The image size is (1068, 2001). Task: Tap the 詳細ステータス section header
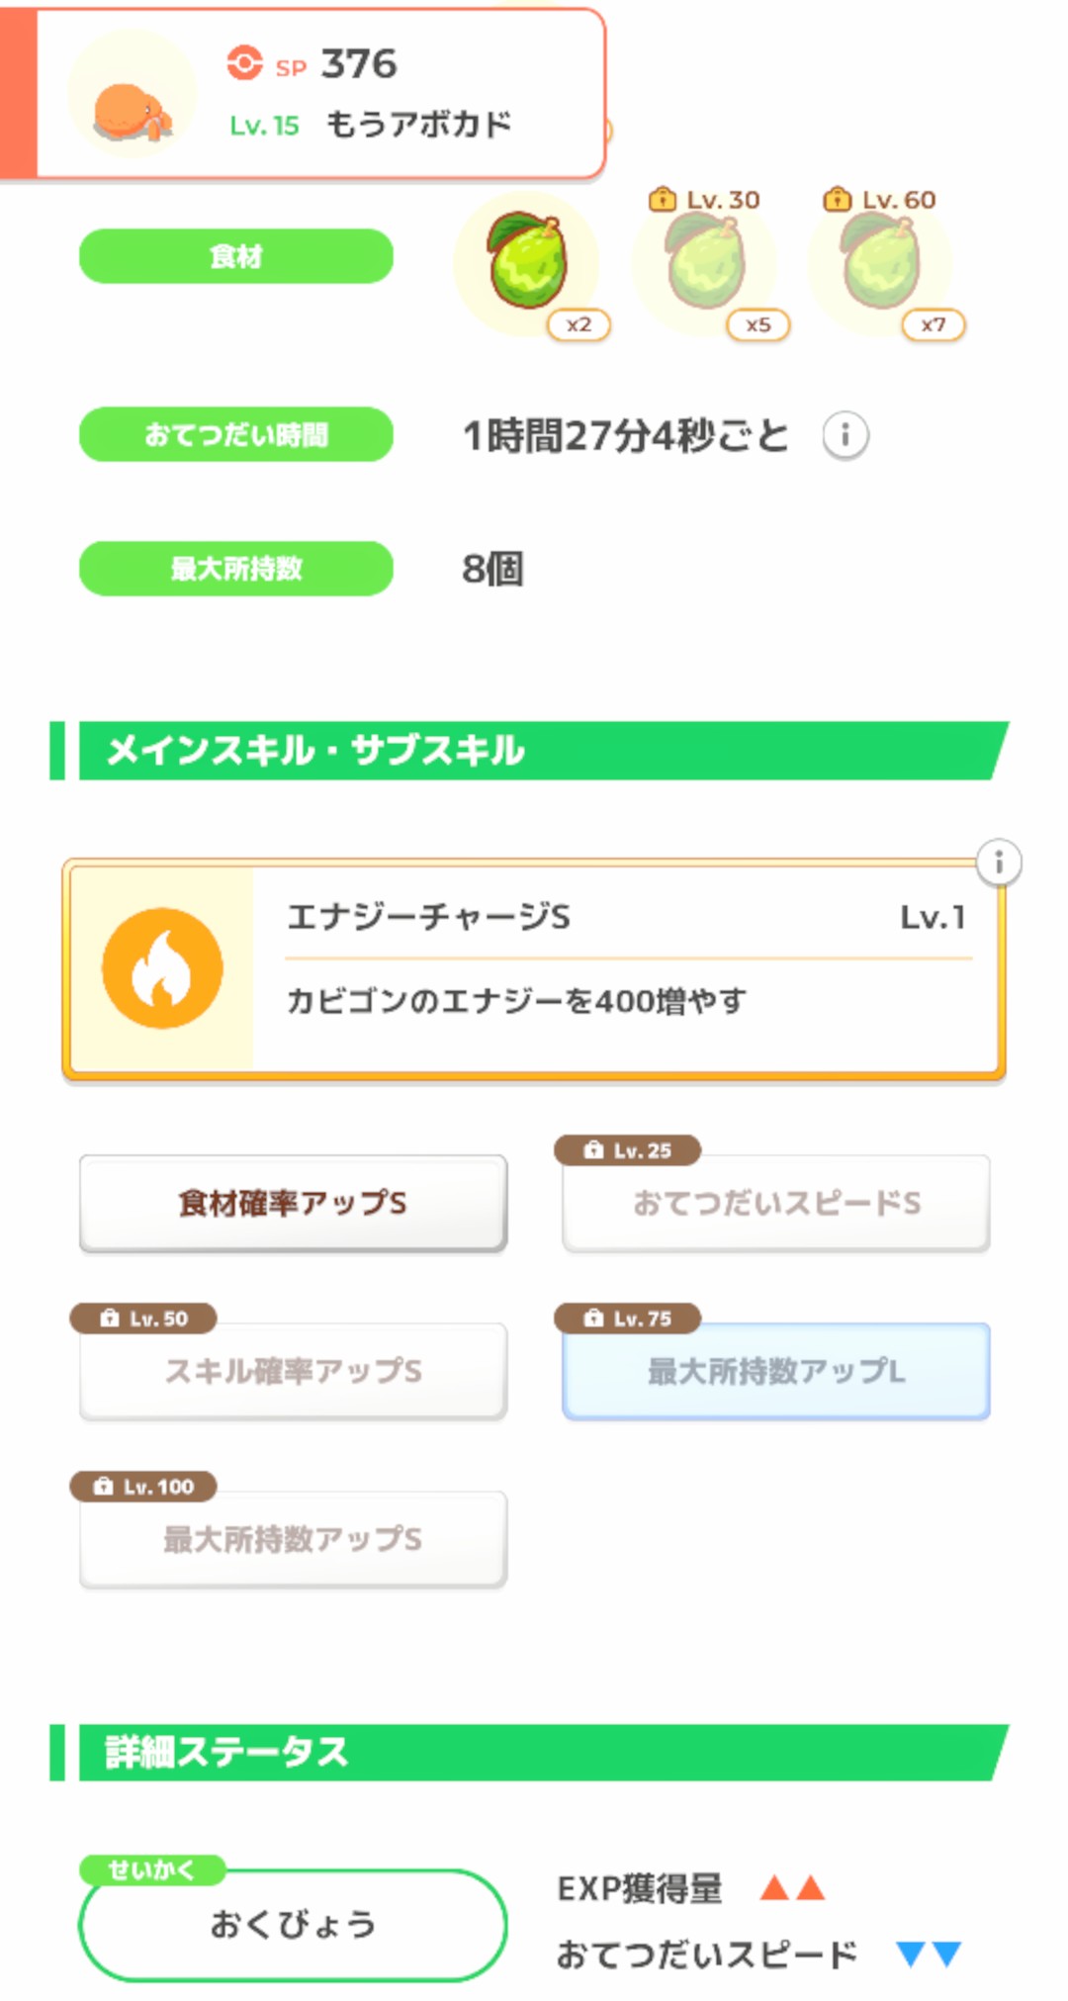534,1753
